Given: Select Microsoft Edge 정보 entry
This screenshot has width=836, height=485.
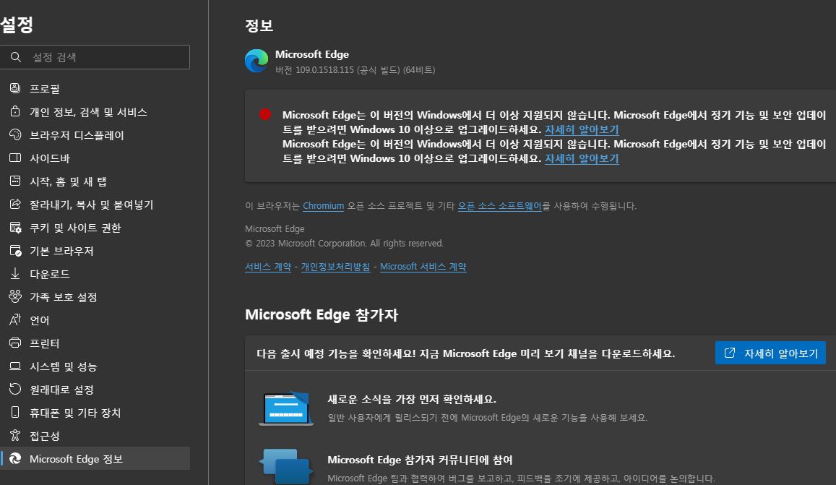Looking at the screenshot, I should pyautogui.click(x=95, y=458).
